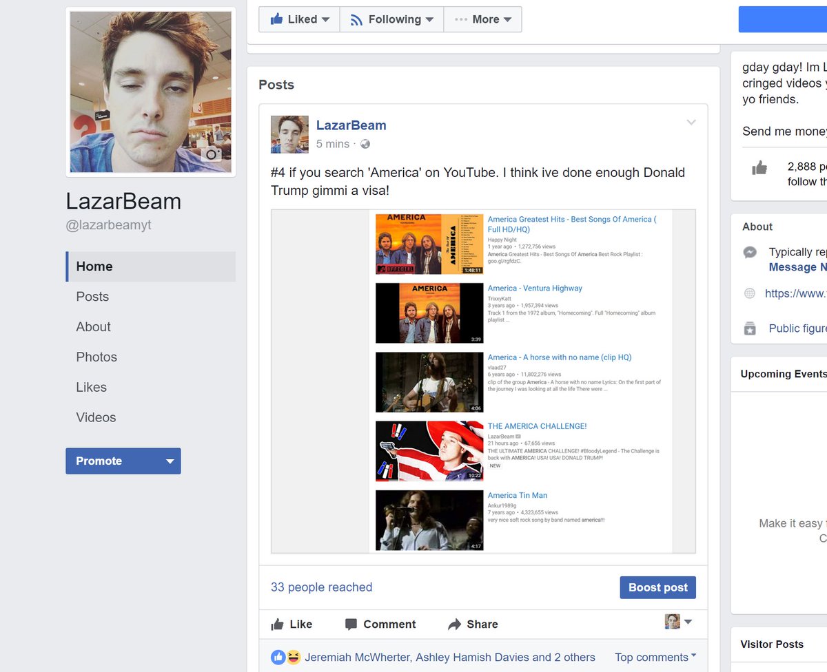Click the Messenger icon in About
This screenshot has height=672, width=827.
[x=750, y=253]
